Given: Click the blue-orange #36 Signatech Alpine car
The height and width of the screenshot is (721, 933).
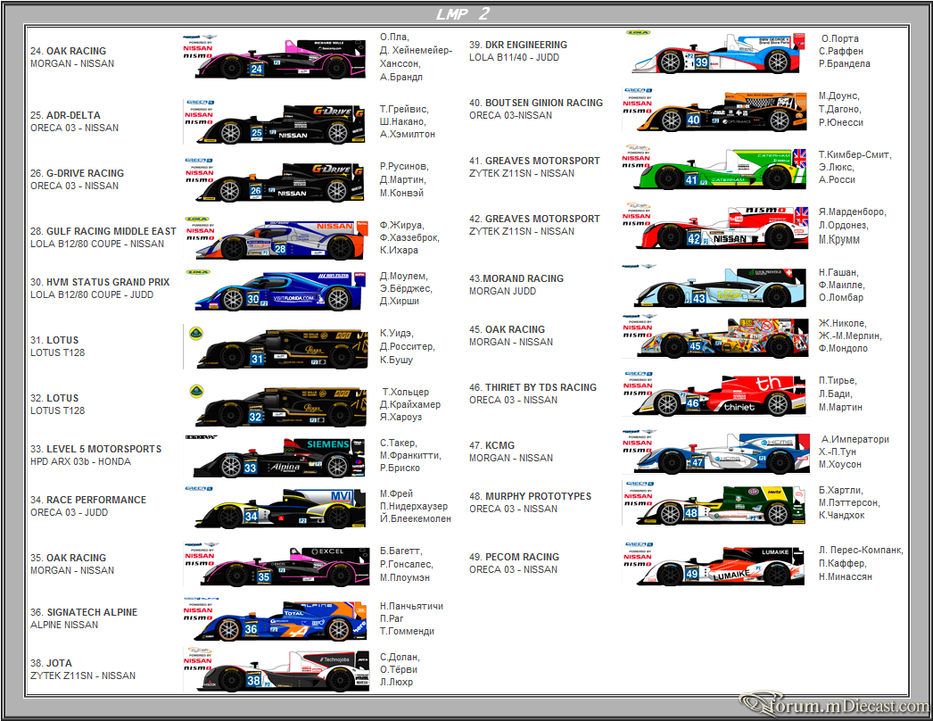Looking at the screenshot, I should coord(282,621).
